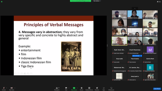162x91 pixels.
Task: Open Zoom Apps
Action: pos(104,88)
